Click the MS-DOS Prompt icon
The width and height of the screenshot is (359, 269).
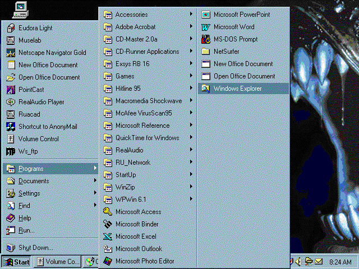point(206,39)
